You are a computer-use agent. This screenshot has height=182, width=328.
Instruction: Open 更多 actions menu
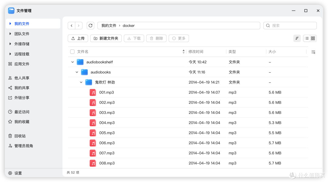(179, 38)
